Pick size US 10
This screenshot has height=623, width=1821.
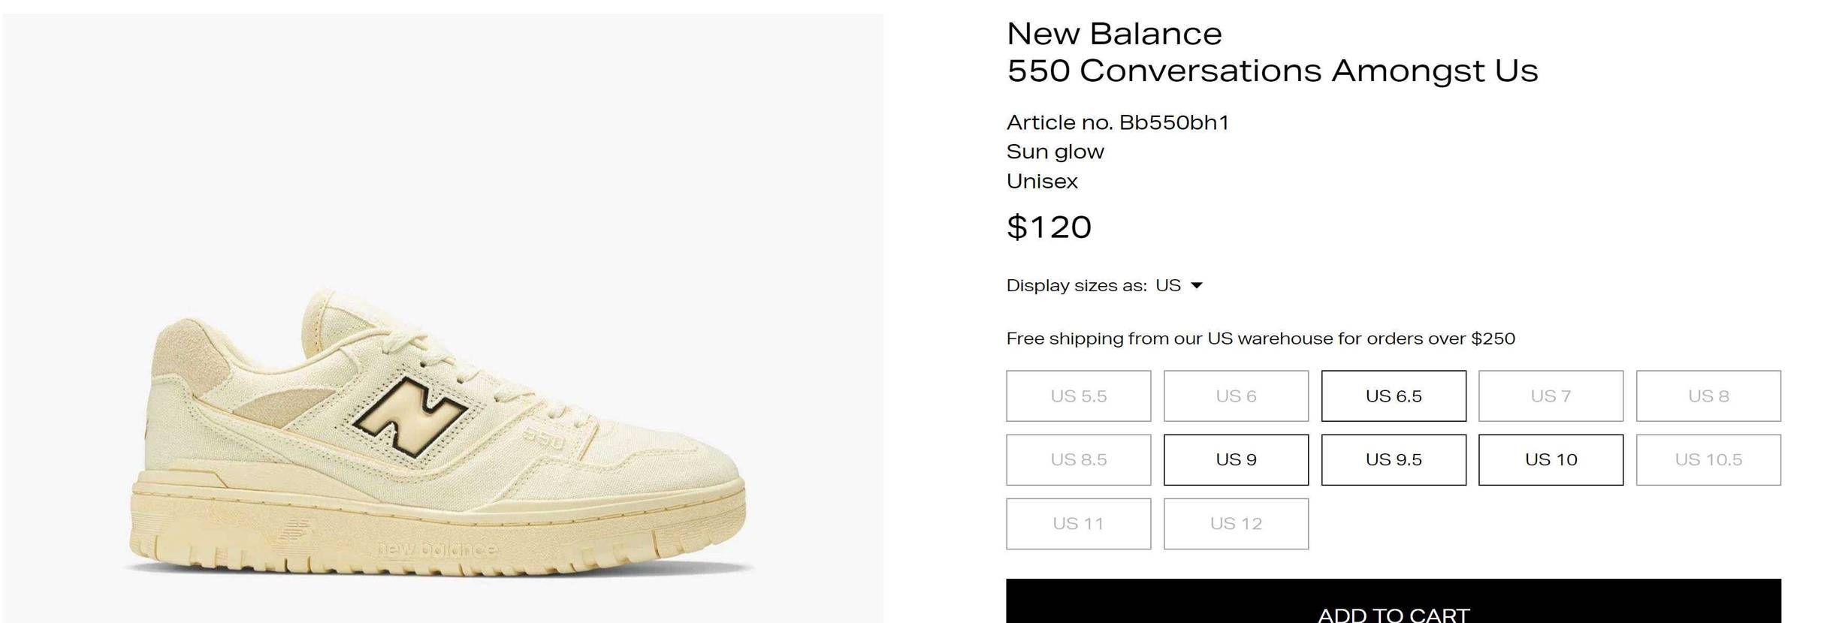pyautogui.click(x=1551, y=459)
